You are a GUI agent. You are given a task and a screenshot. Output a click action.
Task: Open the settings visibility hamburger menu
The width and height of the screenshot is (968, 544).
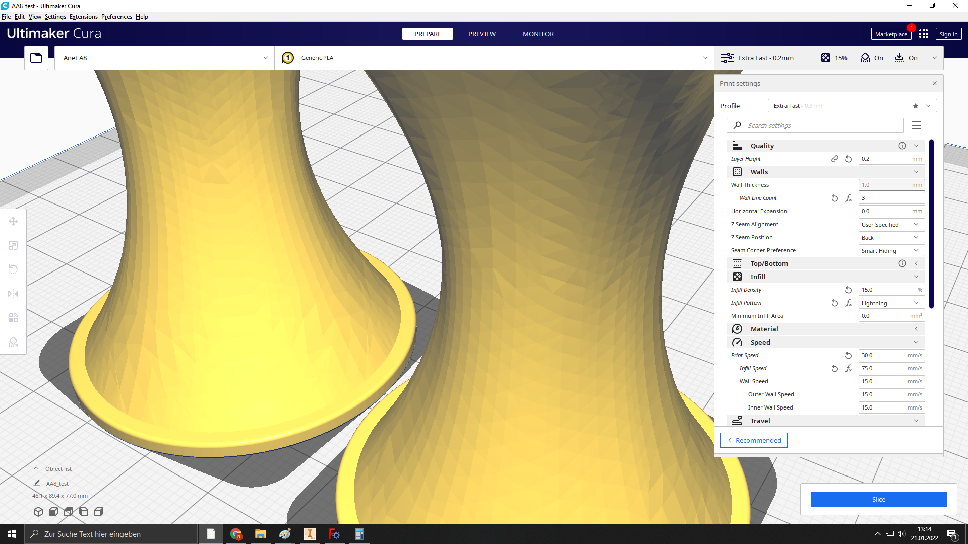coord(916,125)
